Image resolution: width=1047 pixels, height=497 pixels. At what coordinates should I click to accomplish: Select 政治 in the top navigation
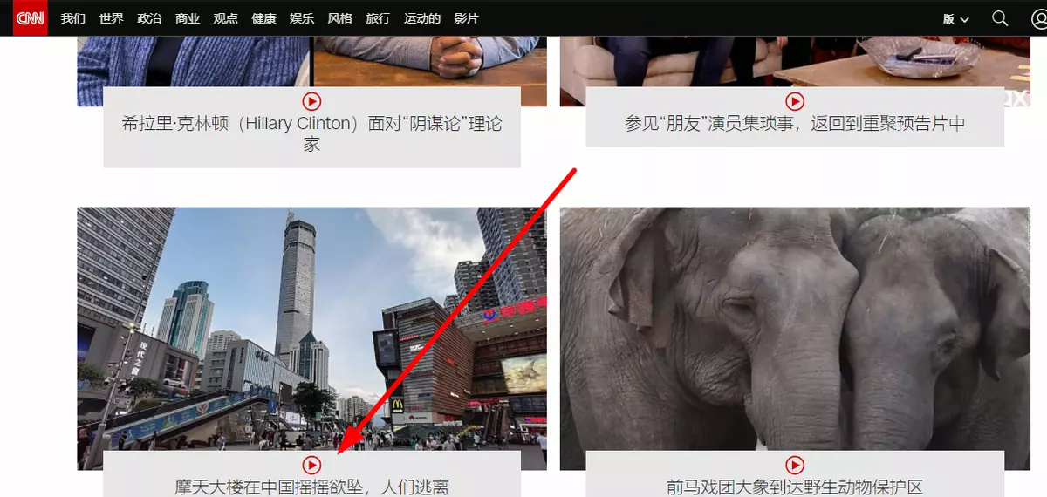tap(149, 18)
